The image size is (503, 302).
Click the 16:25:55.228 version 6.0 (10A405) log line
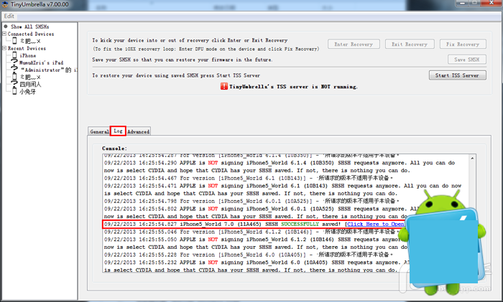[x=249, y=255]
